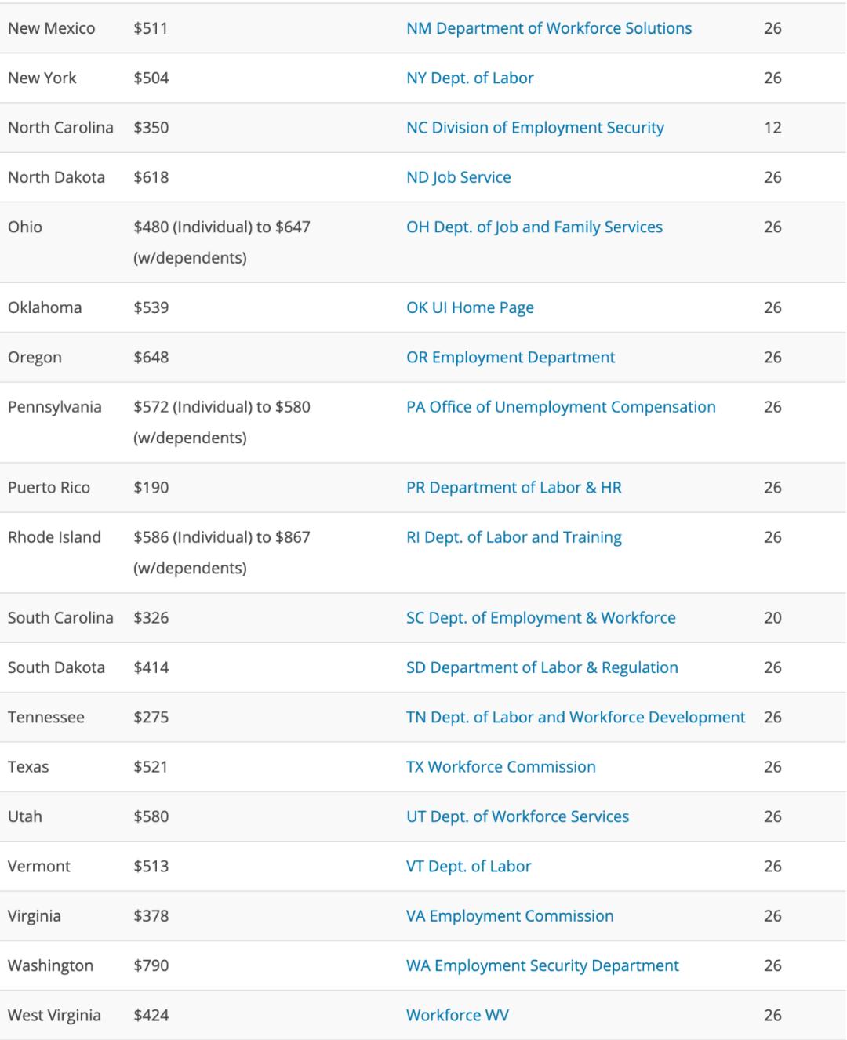
Task: Open PR Department of Labor & HR
Action: pos(514,487)
